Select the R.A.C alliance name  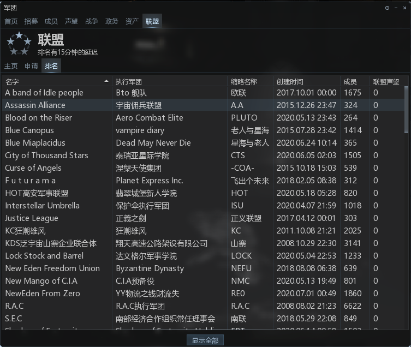click(x=14, y=306)
